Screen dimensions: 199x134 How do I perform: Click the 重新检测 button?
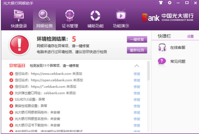point(137,50)
